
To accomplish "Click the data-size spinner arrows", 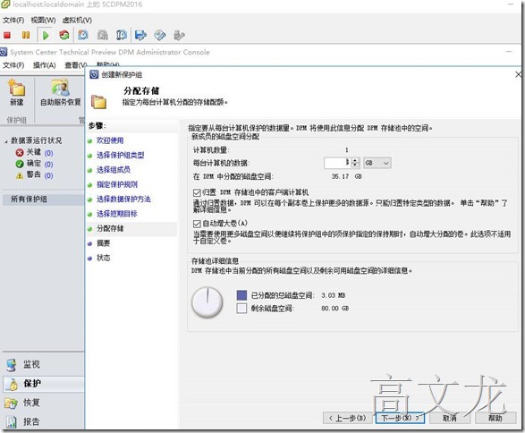I will coord(355,163).
